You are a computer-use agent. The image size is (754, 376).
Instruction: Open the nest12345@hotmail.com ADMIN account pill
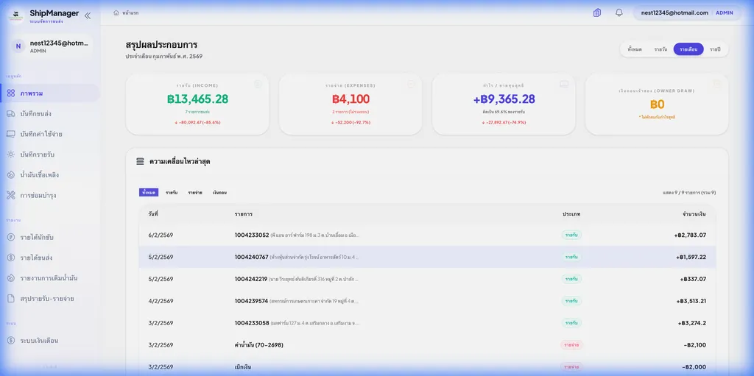[687, 13]
